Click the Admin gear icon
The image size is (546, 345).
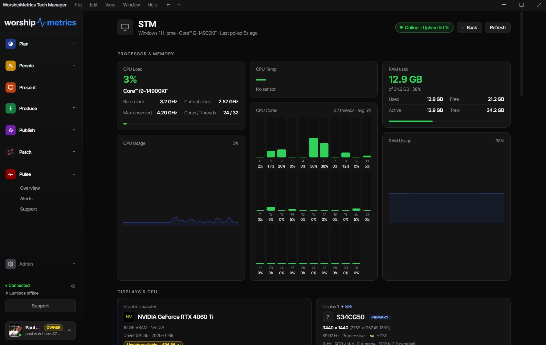(10, 264)
